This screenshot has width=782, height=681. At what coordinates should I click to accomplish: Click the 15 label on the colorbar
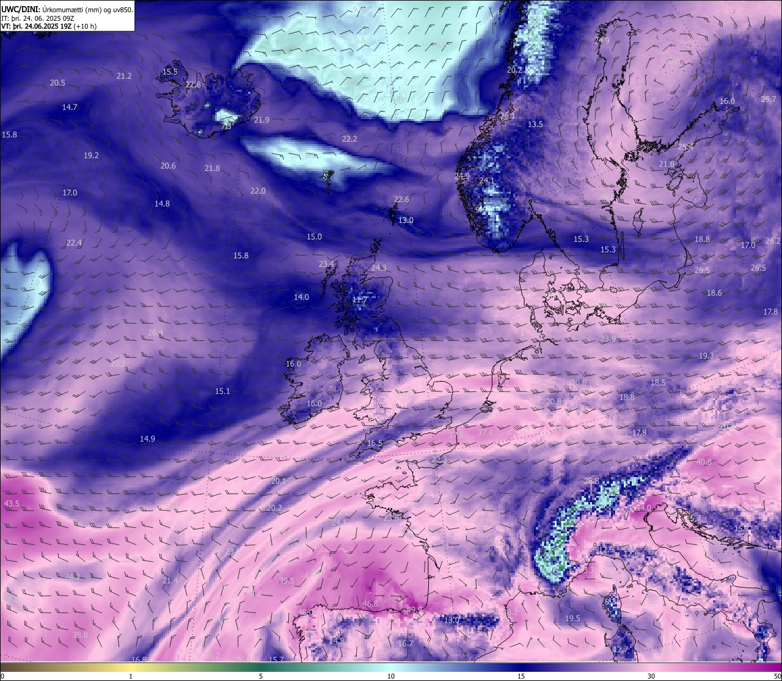[x=521, y=676]
